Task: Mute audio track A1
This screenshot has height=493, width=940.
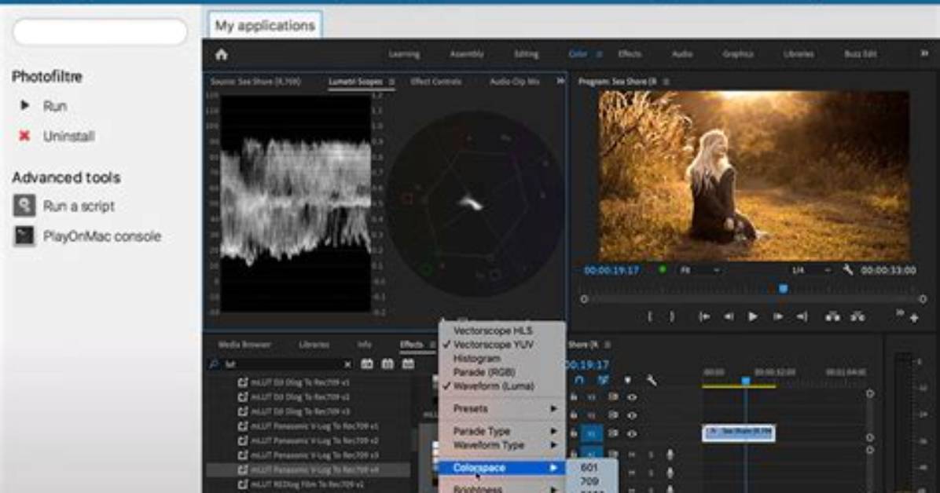Action: [631, 455]
